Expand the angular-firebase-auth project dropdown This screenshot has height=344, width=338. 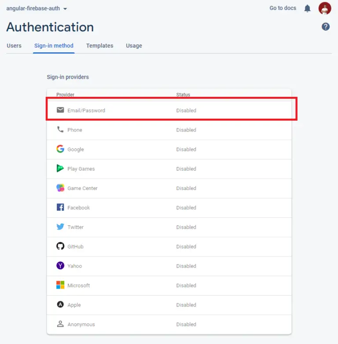[x=37, y=8]
